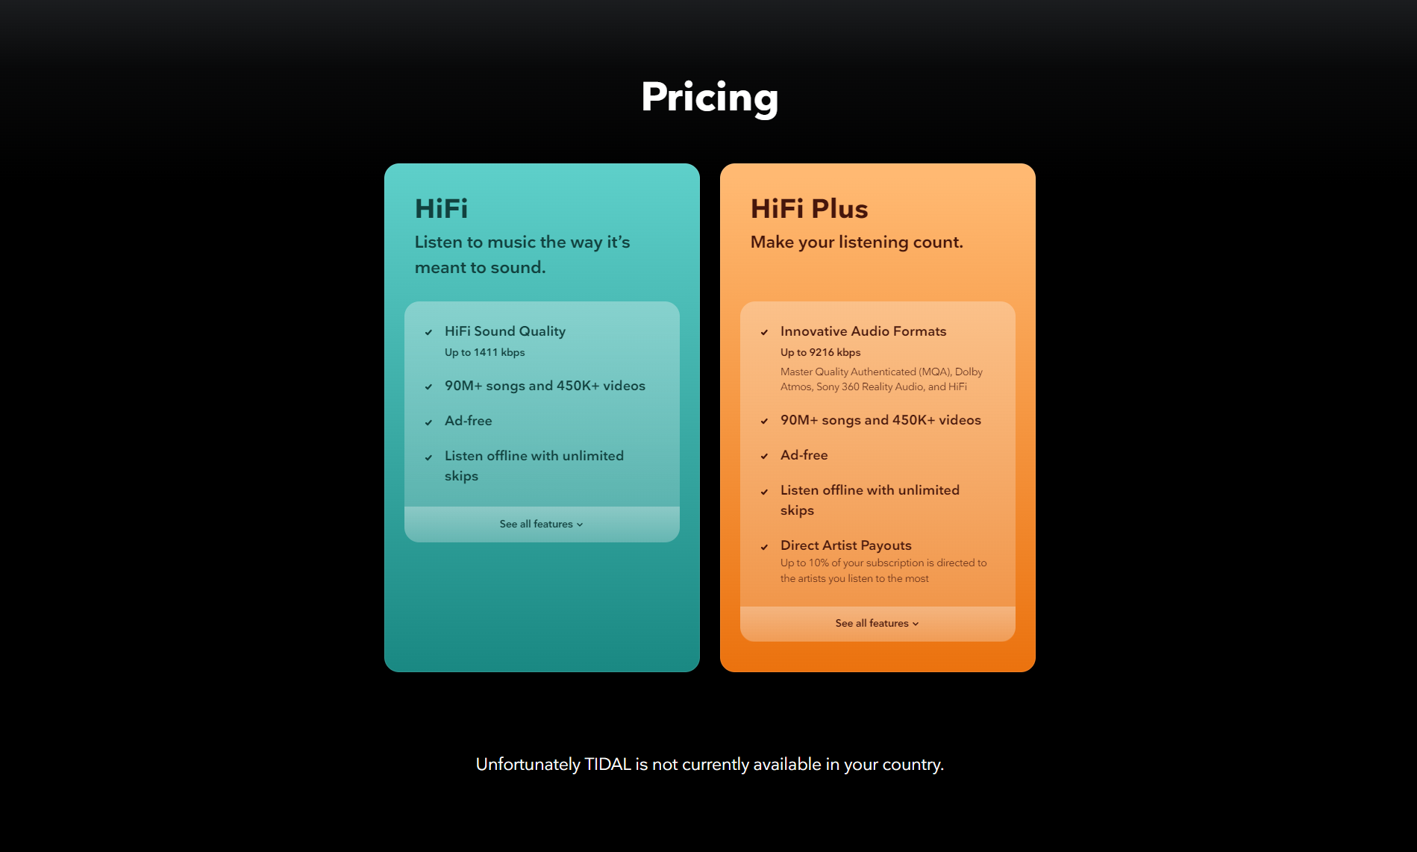Click the checkmark beside Ad-free on HiFi Plus card

765,456
